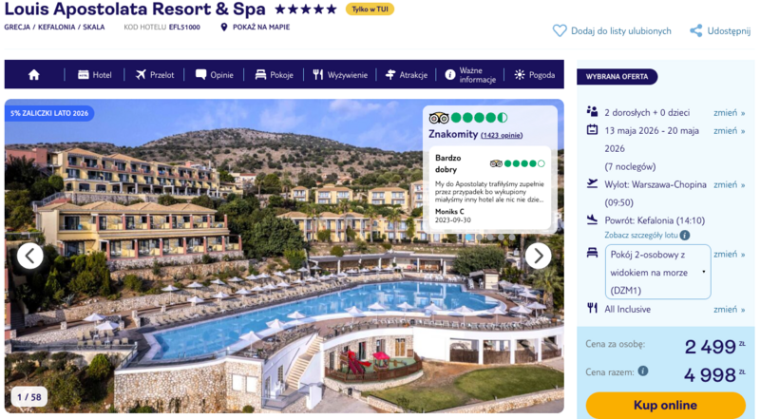Click the map pin icon Pokaż na mapie

[223, 28]
